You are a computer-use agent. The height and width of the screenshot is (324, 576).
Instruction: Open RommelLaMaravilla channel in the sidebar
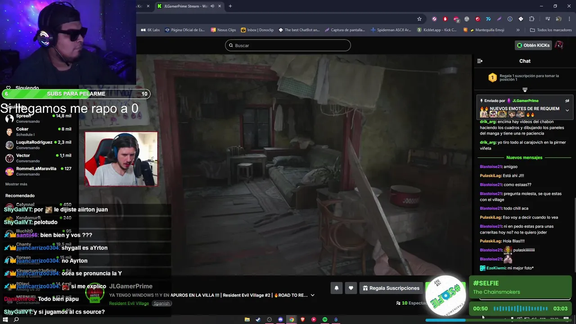tap(39, 171)
